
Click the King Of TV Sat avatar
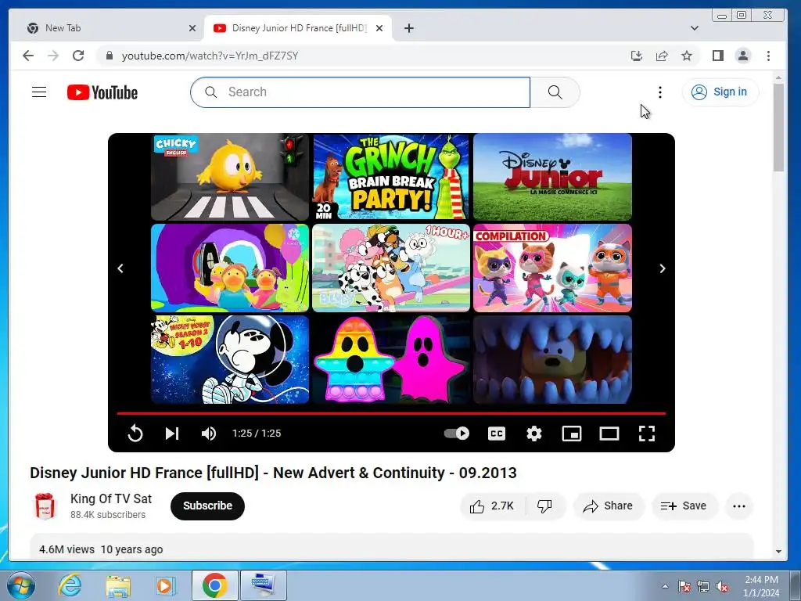click(45, 506)
